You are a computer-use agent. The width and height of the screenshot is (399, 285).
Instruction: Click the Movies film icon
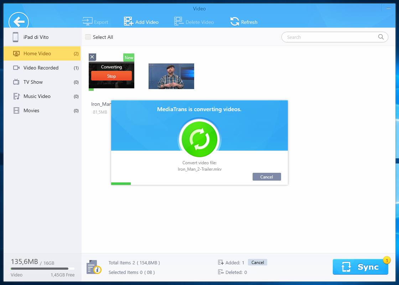16,110
